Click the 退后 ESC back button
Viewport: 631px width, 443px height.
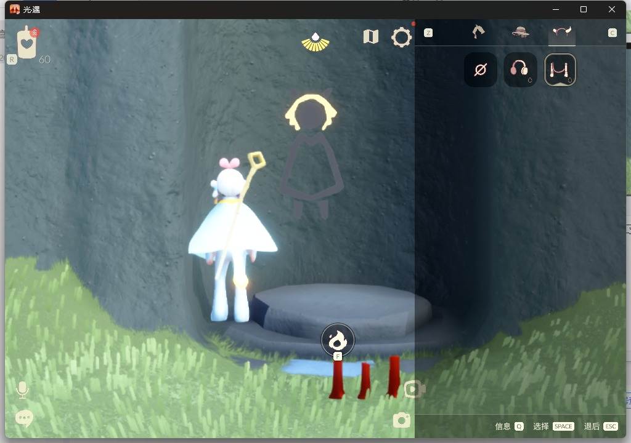click(600, 426)
